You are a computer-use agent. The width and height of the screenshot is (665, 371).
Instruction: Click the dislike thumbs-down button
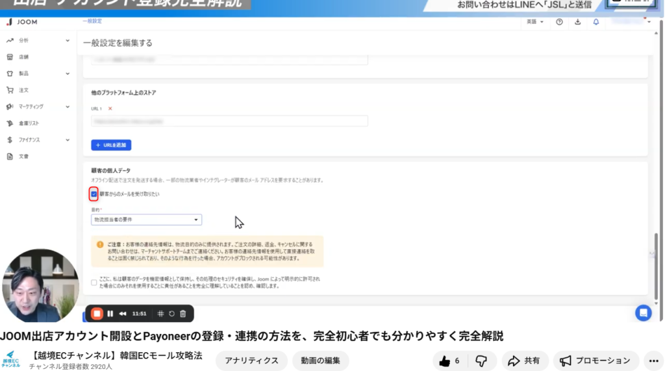point(481,361)
